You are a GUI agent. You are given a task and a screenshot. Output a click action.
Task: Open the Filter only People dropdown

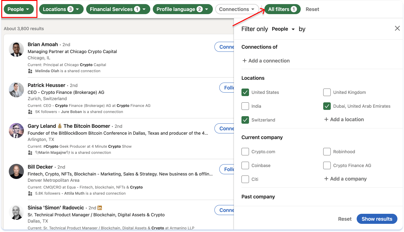pyautogui.click(x=283, y=29)
